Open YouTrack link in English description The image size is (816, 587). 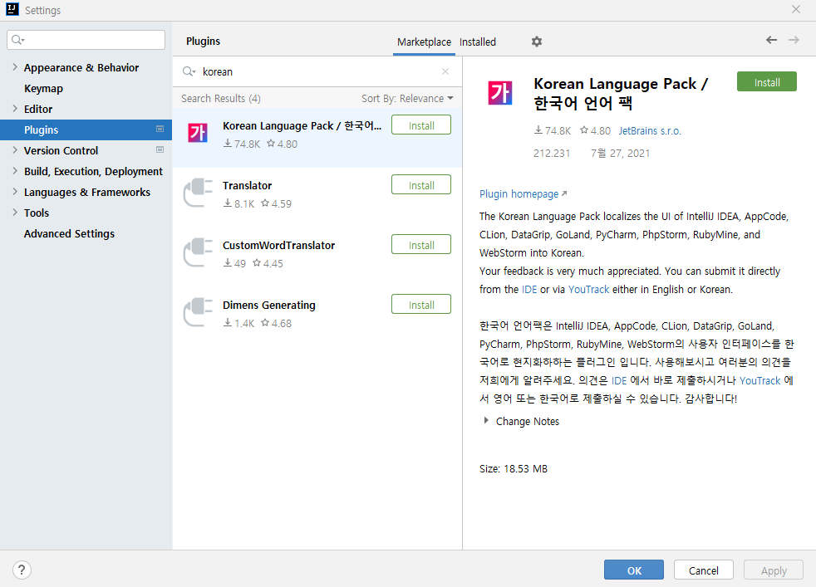tap(588, 290)
